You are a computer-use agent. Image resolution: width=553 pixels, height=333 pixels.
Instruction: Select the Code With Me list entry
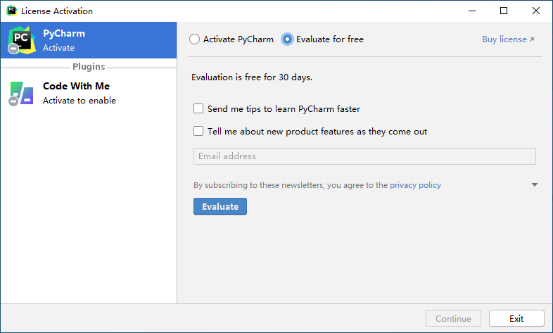[89, 93]
